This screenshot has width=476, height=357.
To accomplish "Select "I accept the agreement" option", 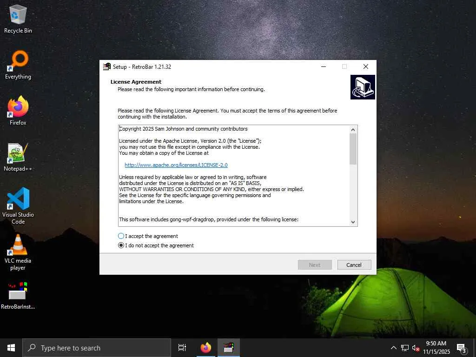I will click(148, 236).
